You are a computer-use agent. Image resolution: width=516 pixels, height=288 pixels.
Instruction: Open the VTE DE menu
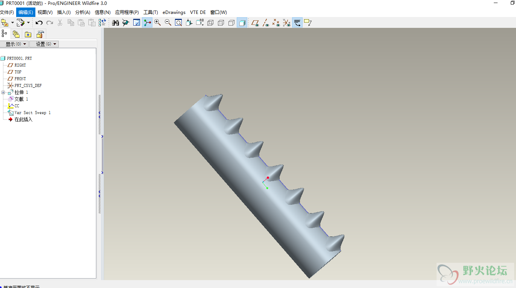[x=198, y=12]
